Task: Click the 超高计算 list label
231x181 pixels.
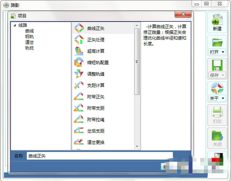Action: [96, 51]
